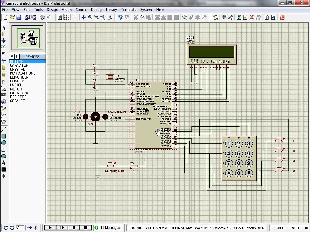Open a design with folder icon

[12, 17]
